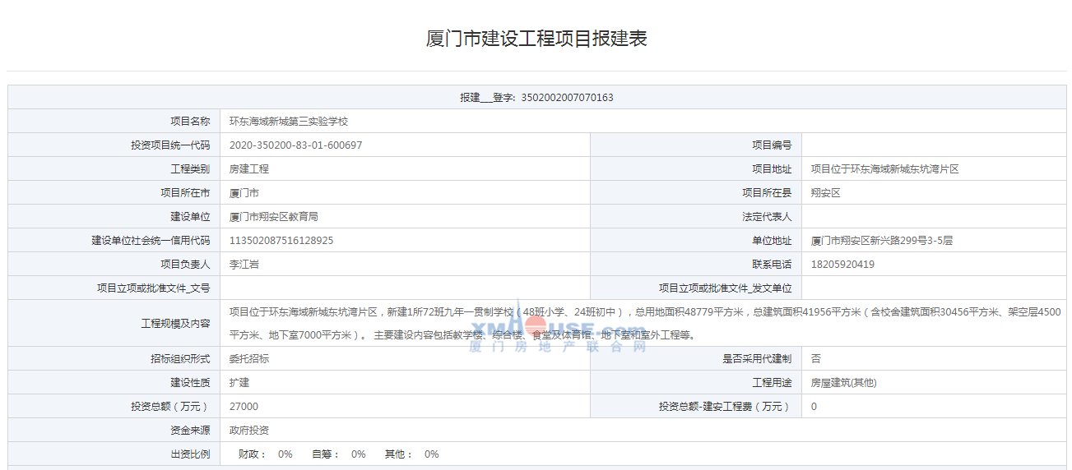Click the project manager name 李江岩

pos(244,265)
